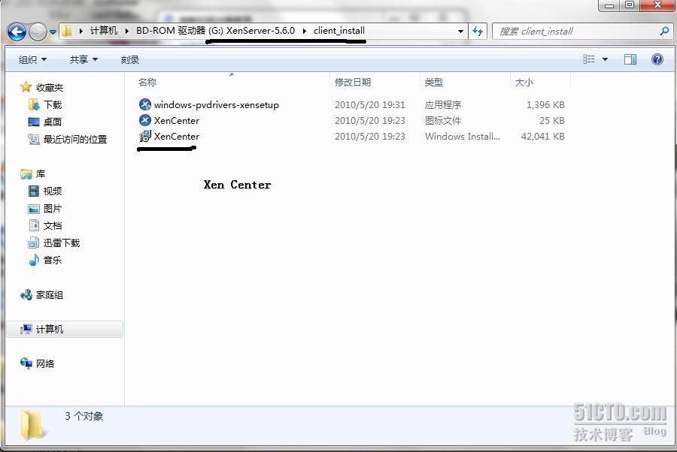Open the 视频 library
677x452 pixels.
click(x=53, y=191)
